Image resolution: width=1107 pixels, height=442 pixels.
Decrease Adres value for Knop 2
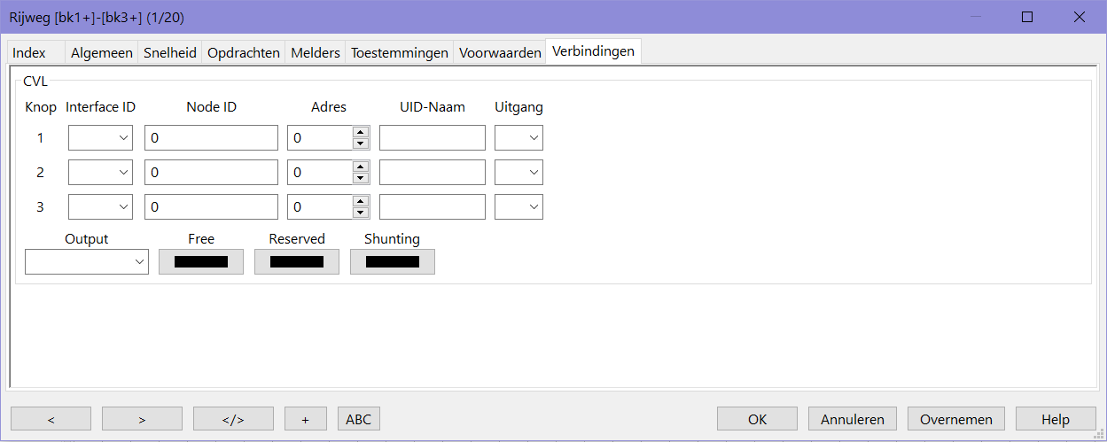360,178
